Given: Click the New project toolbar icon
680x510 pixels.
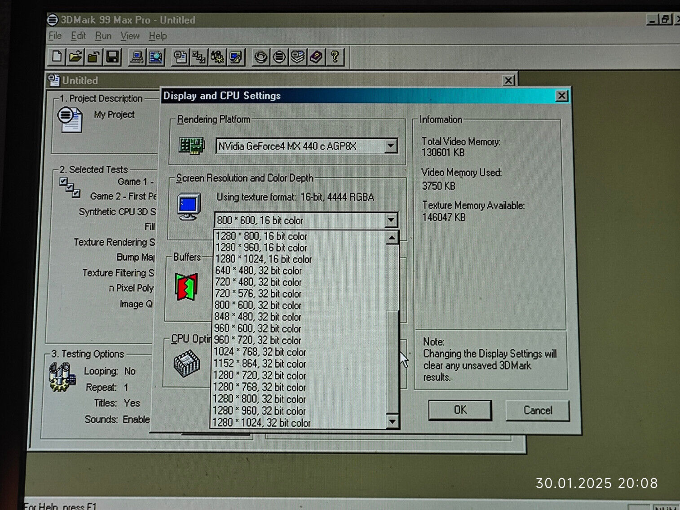Looking at the screenshot, I should 57,57.
